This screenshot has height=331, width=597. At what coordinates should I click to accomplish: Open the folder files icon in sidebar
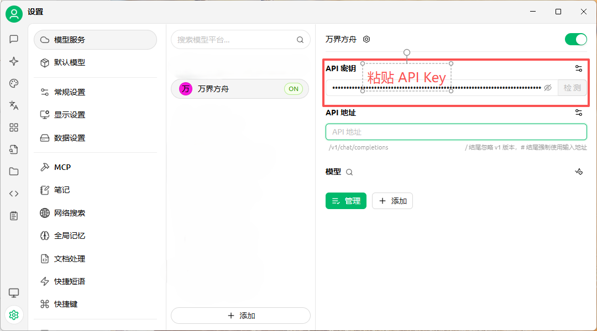[x=14, y=172]
